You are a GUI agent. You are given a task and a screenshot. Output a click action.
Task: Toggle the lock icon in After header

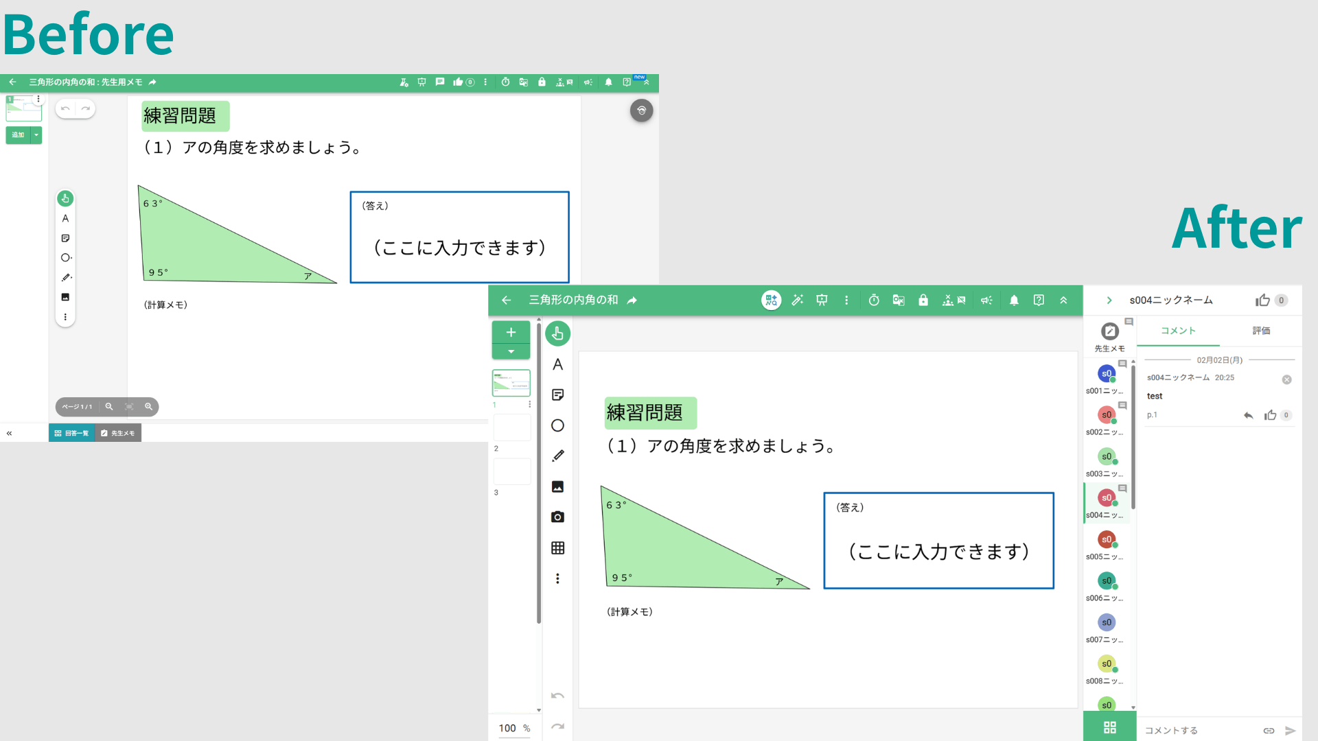click(923, 300)
